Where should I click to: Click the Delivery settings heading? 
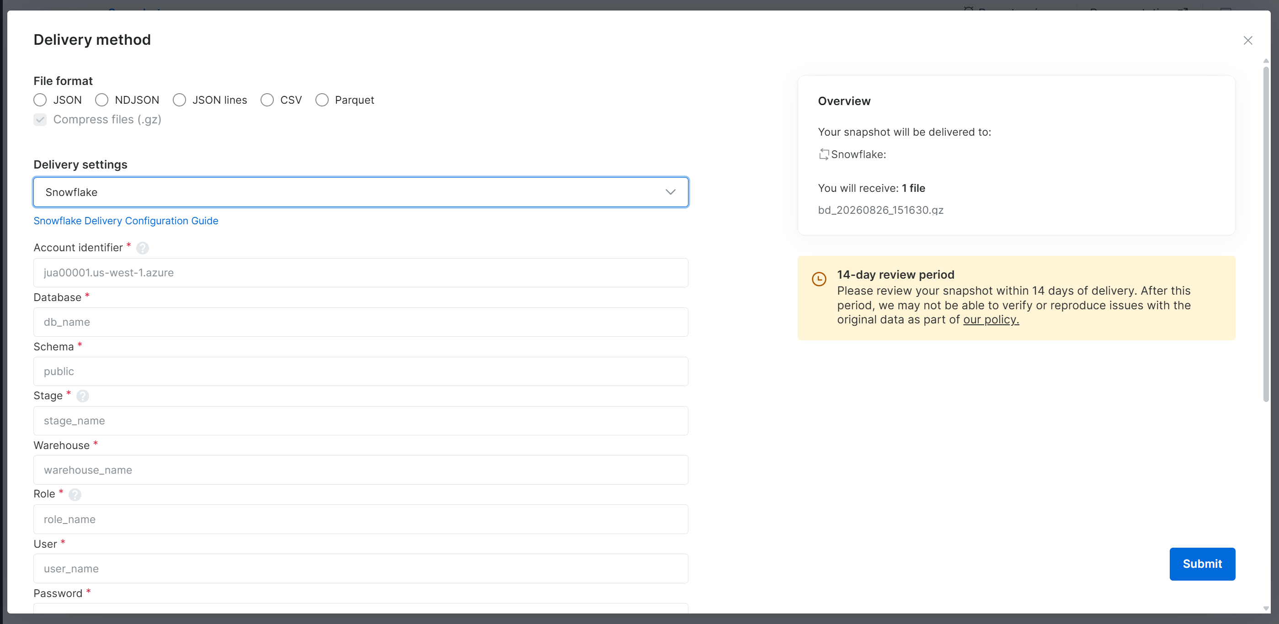tap(80, 165)
